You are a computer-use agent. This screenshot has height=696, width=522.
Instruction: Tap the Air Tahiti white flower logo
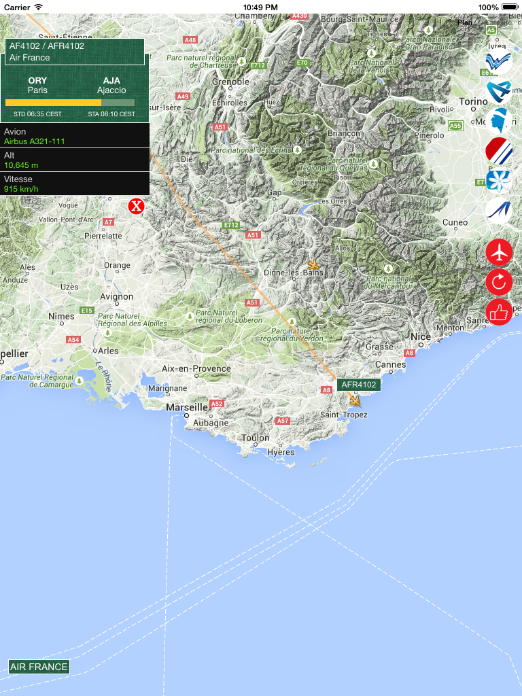click(x=498, y=180)
